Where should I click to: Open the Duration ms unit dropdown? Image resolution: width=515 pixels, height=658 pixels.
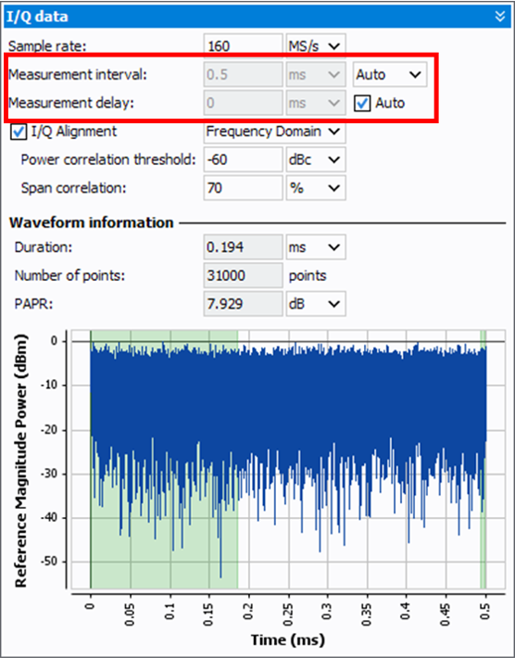pos(316,247)
